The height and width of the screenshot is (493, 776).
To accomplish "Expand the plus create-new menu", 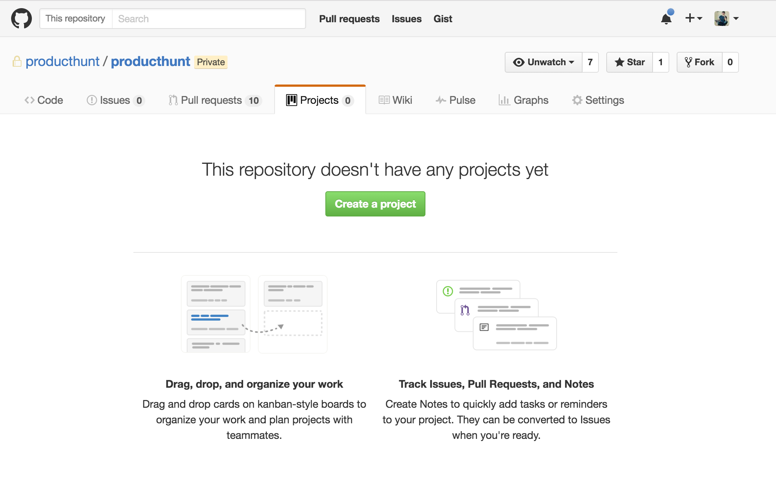I will point(693,19).
